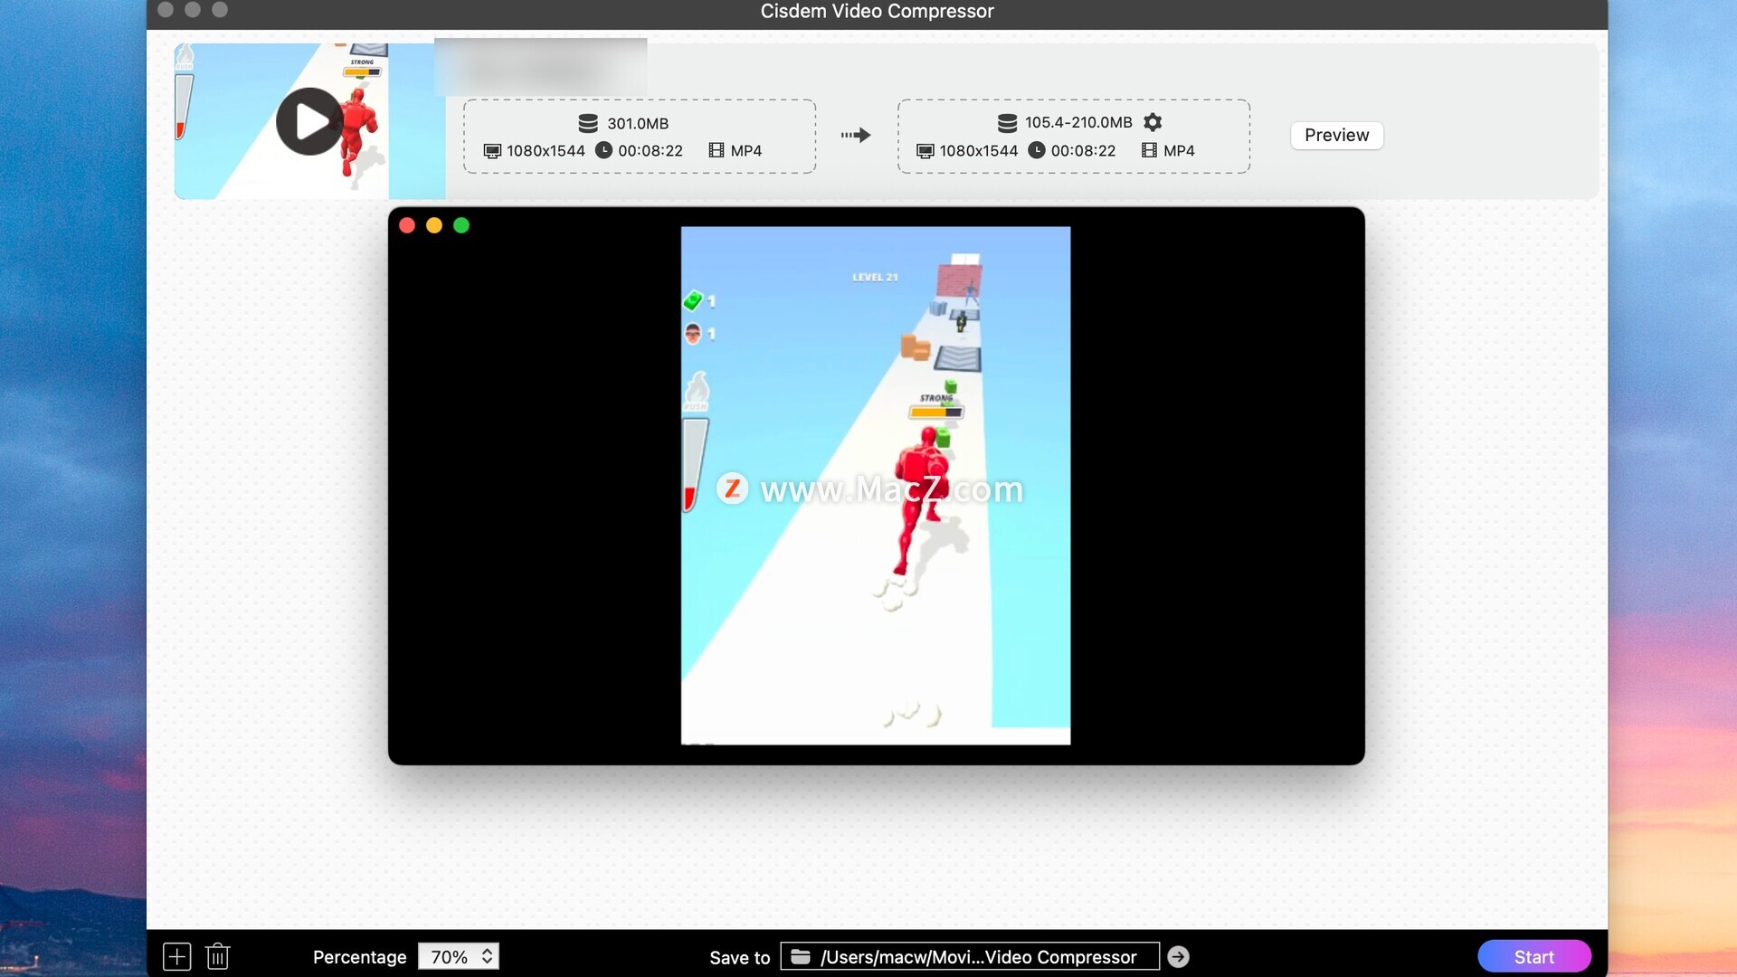Open the output folder arrow icon
Screen dimensions: 1737x977
click(1178, 956)
